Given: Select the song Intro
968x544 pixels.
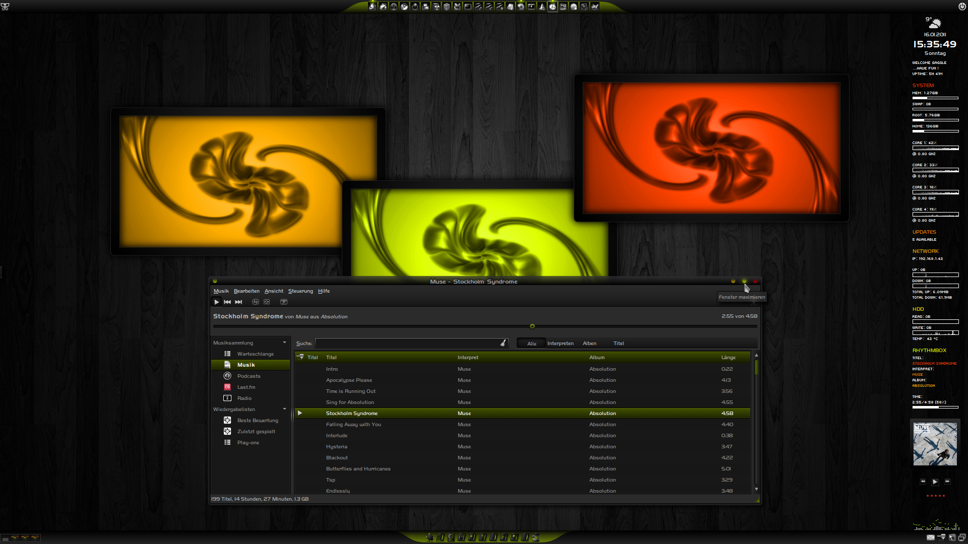Looking at the screenshot, I should [x=523, y=369].
